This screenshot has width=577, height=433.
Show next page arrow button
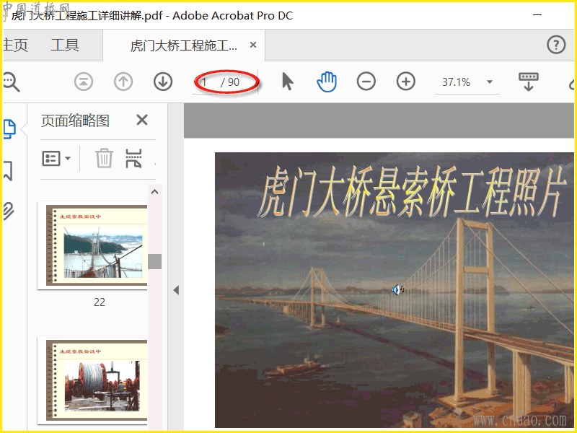[x=163, y=82]
